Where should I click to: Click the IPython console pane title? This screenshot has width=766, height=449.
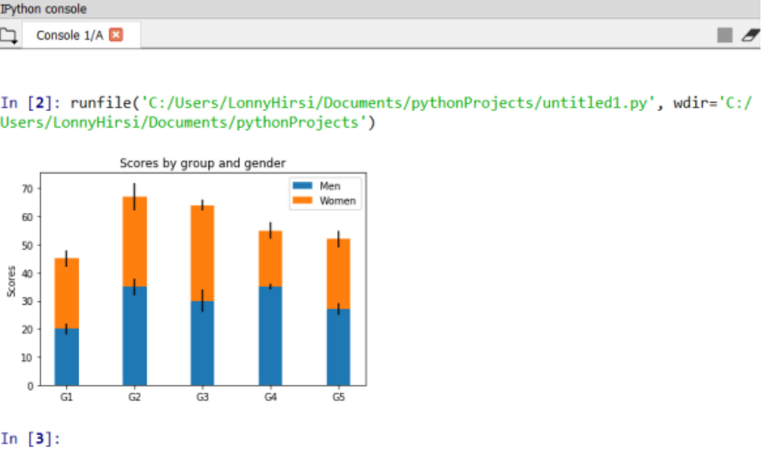click(x=44, y=8)
